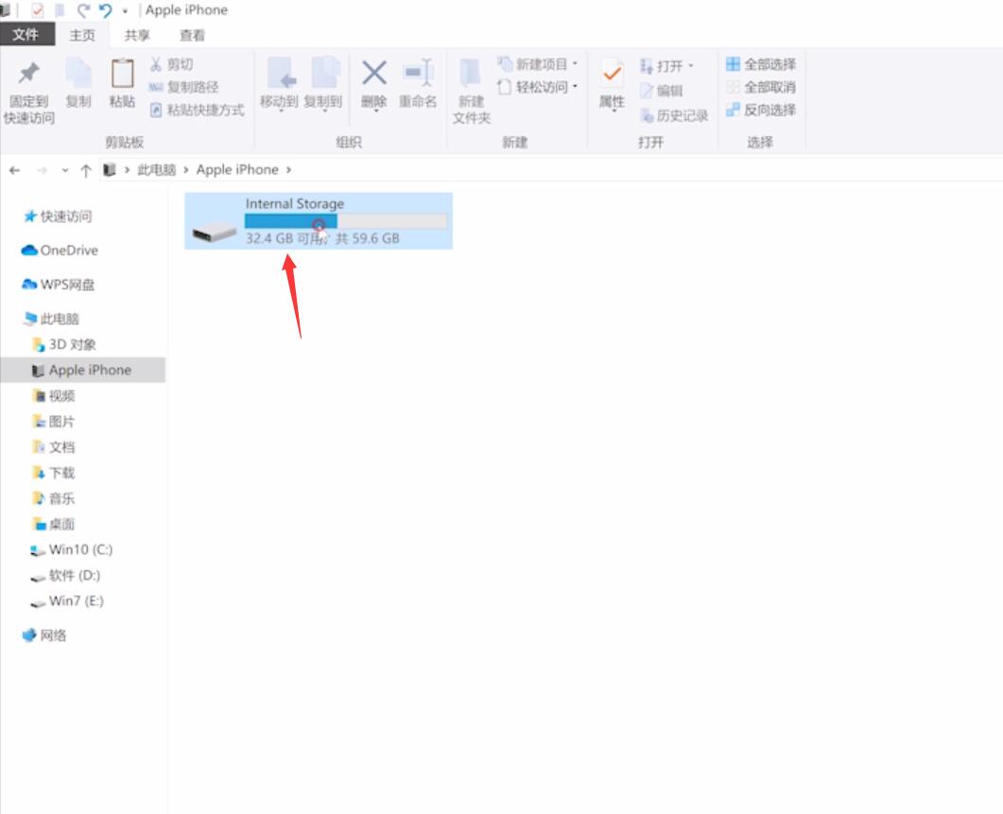Image resolution: width=1003 pixels, height=814 pixels.
Task: Click the Internal Storage capacity bar
Action: click(x=345, y=221)
